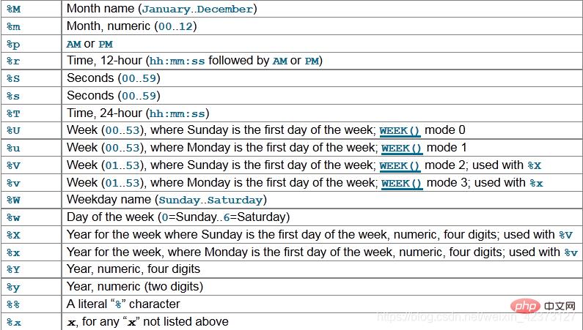Click the WEEK() link before mode 0
Viewport: 583px width, 330px height.
(x=400, y=131)
